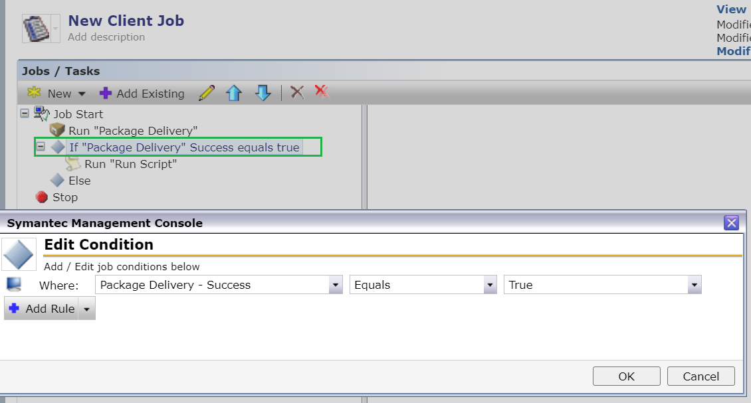Click the Where: label
The width and height of the screenshot is (751, 403).
coord(59,285)
